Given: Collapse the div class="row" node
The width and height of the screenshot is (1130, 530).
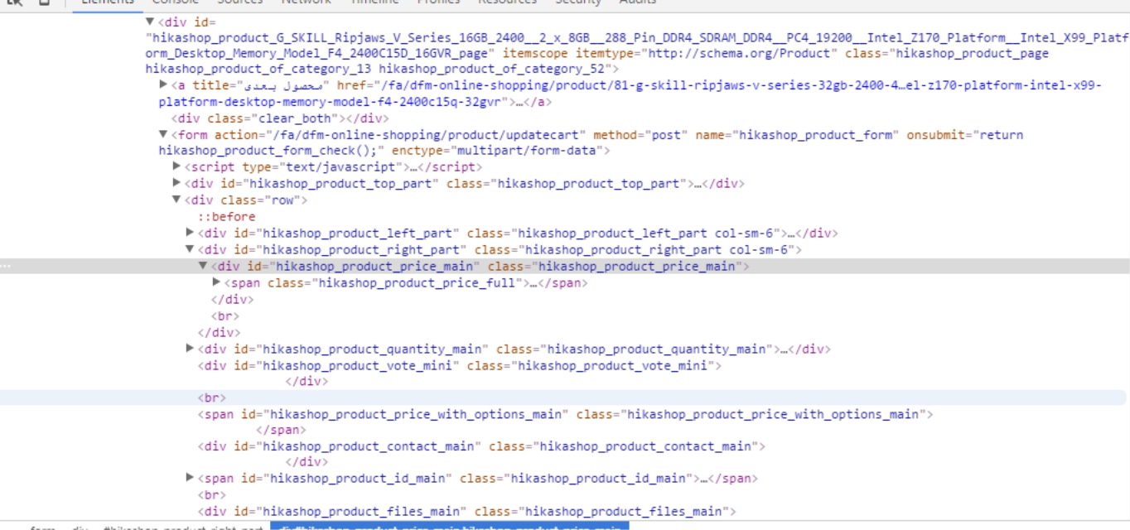Looking at the screenshot, I should pos(176,200).
